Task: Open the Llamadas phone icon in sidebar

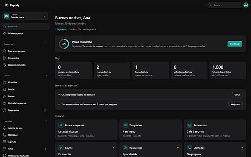Action: click(x=5, y=135)
